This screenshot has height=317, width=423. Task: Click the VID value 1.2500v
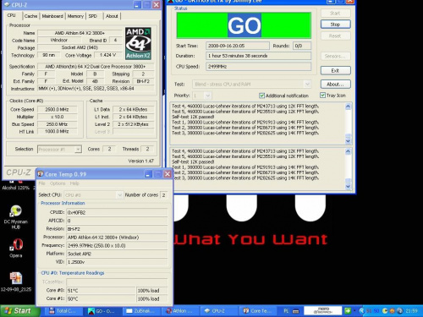tap(117, 262)
